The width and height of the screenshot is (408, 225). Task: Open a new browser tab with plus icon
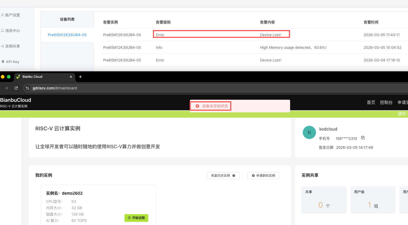pyautogui.click(x=80, y=77)
